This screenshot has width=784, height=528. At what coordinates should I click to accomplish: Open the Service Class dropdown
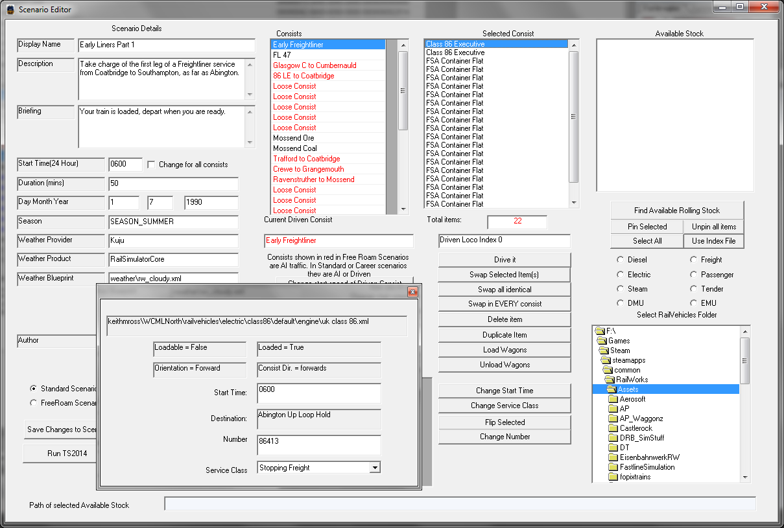point(374,467)
